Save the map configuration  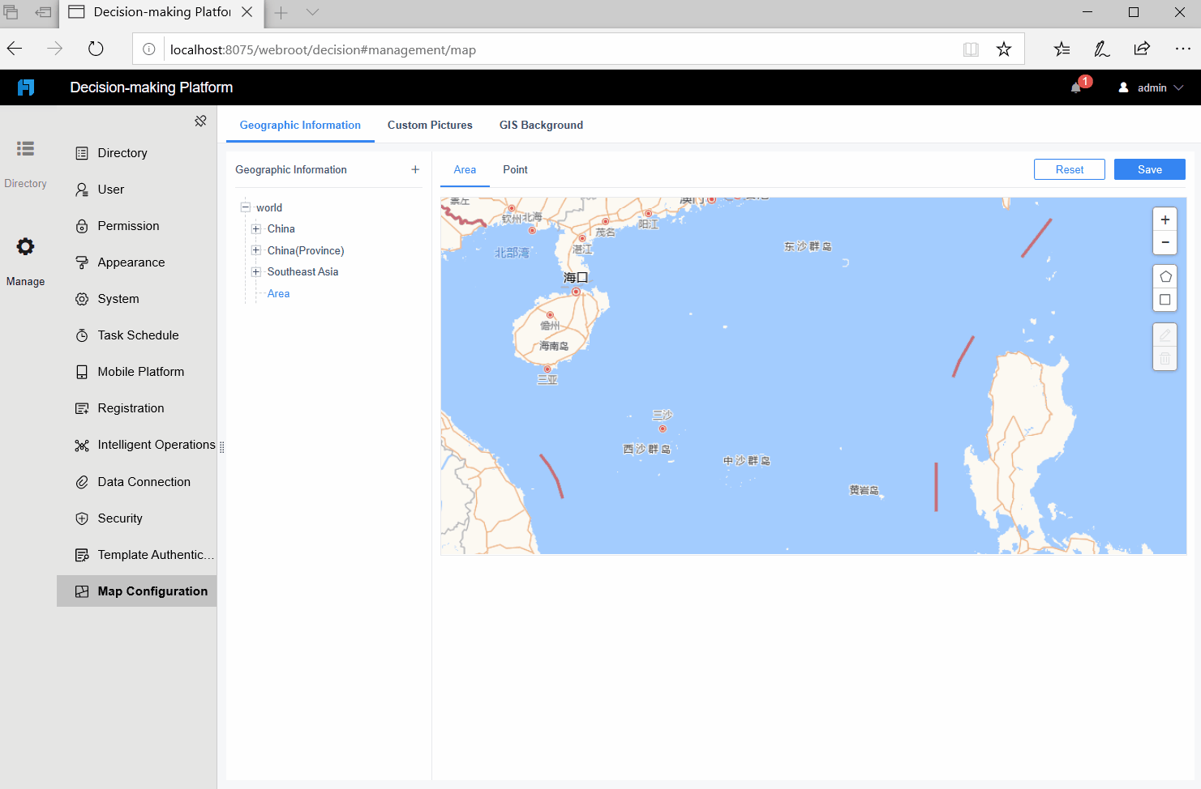tap(1149, 169)
